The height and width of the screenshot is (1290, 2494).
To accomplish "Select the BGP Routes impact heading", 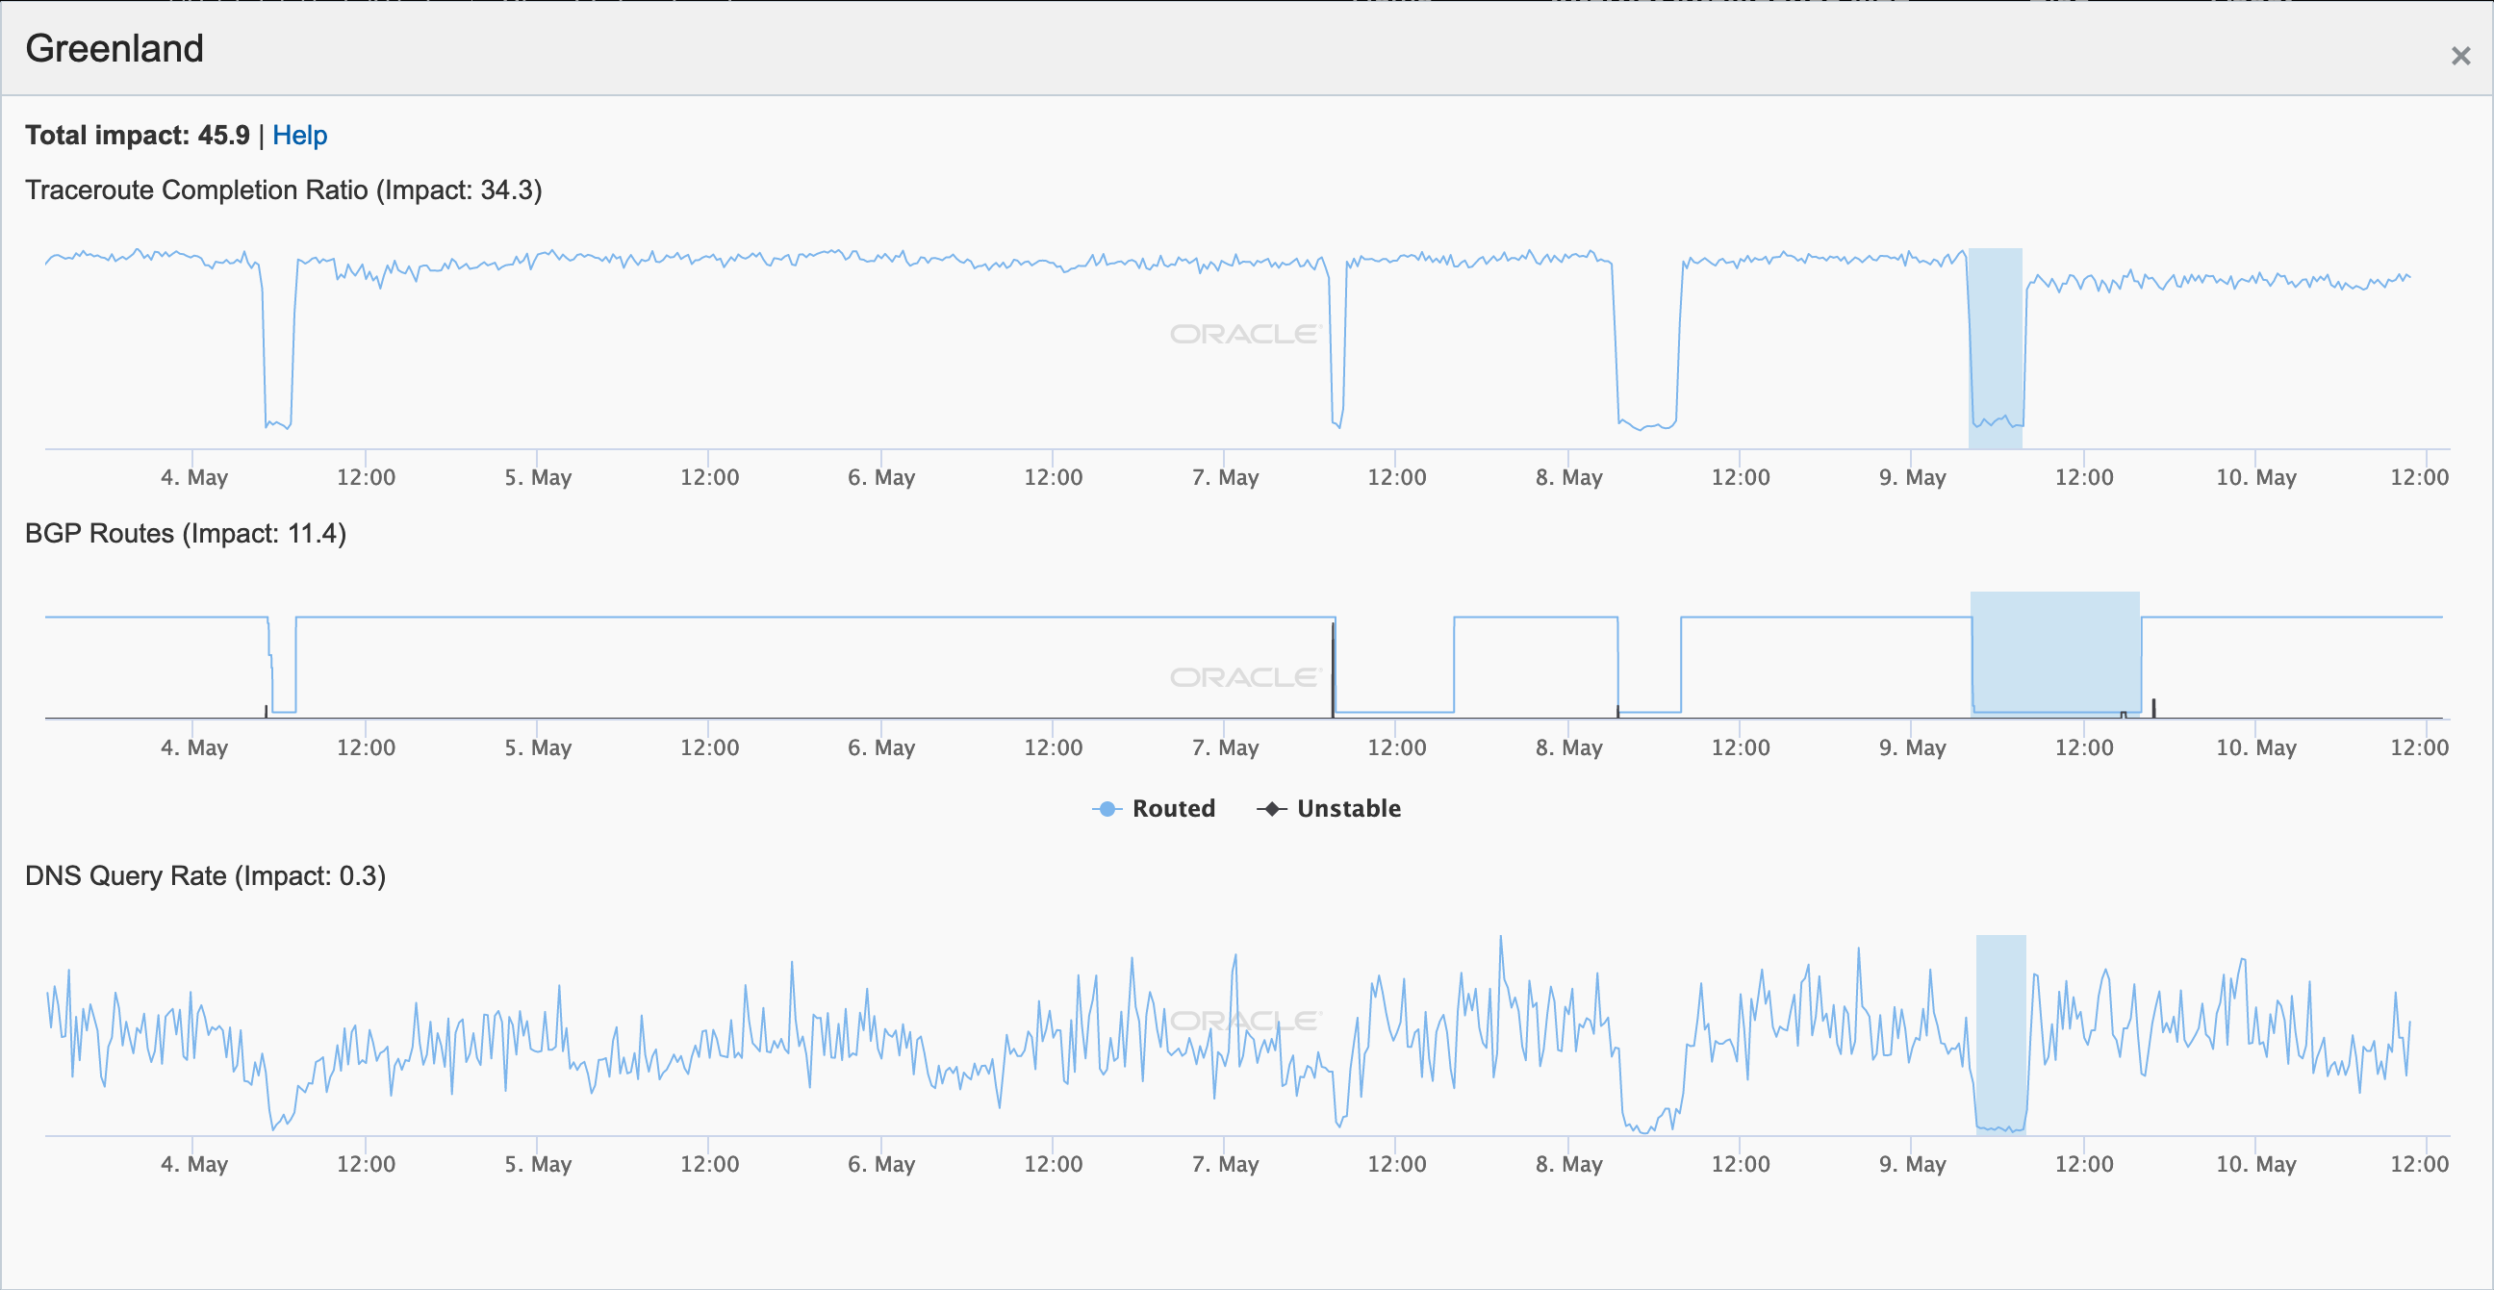I will tap(185, 533).
